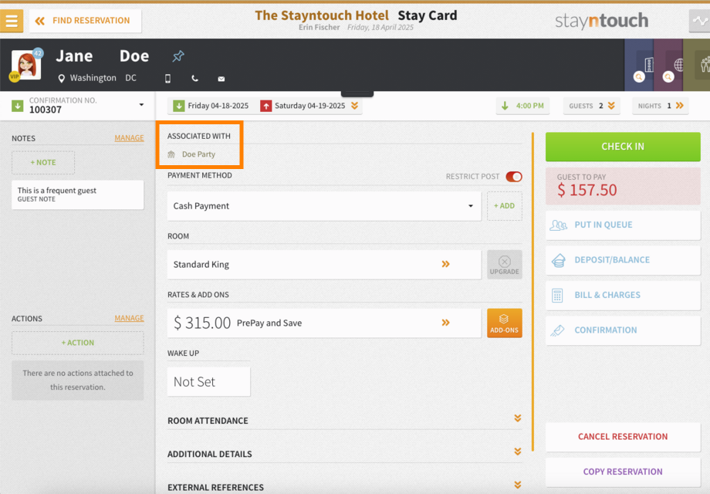Open the hamburger main menu
This screenshot has width=710, height=494.
[12, 21]
